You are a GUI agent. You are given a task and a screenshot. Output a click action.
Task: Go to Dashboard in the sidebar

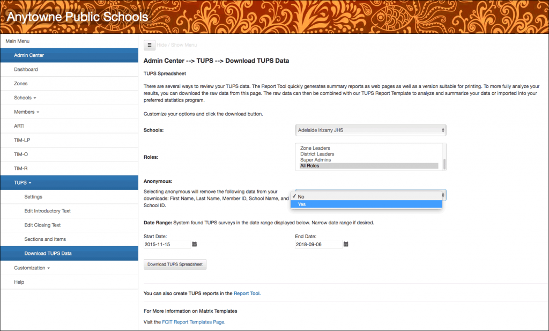pos(26,70)
